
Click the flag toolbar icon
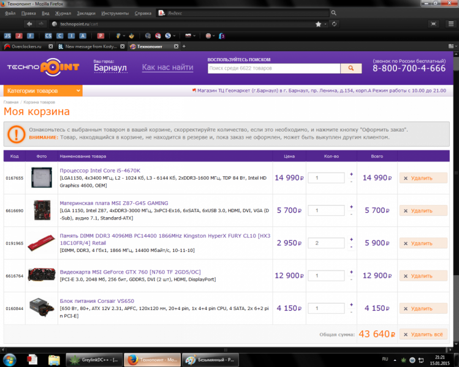tap(188, 35)
